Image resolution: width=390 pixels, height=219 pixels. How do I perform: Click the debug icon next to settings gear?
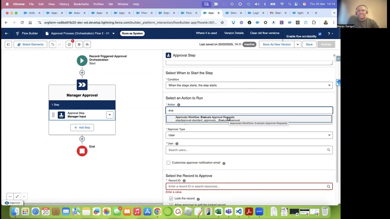pos(87,44)
